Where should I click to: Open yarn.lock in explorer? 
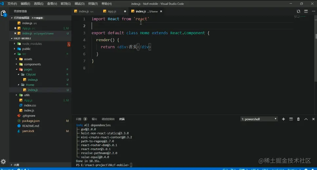point(28,131)
